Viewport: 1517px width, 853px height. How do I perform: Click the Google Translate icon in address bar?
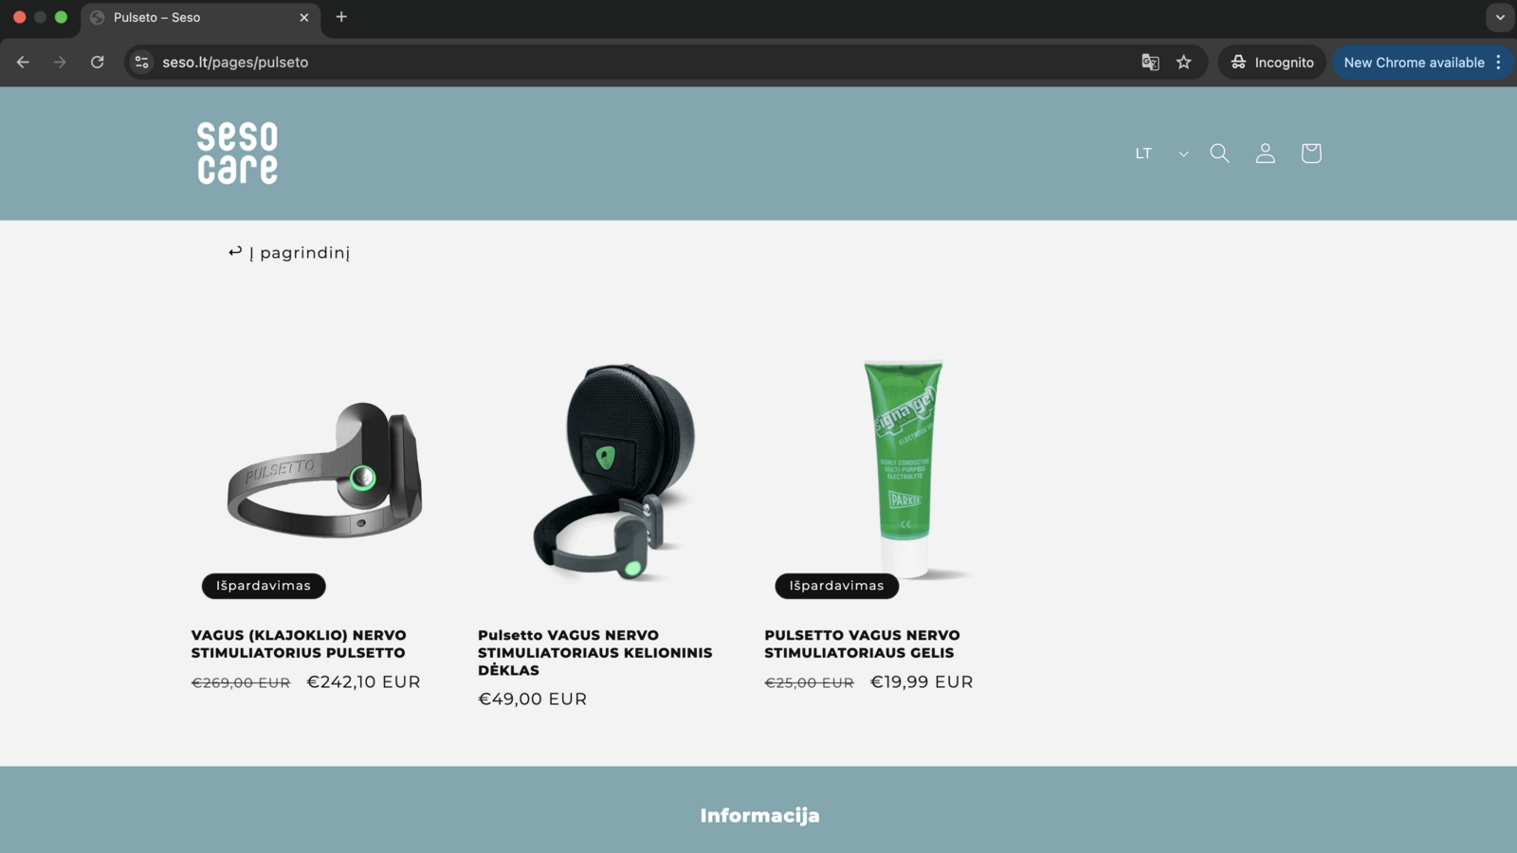[x=1150, y=63]
